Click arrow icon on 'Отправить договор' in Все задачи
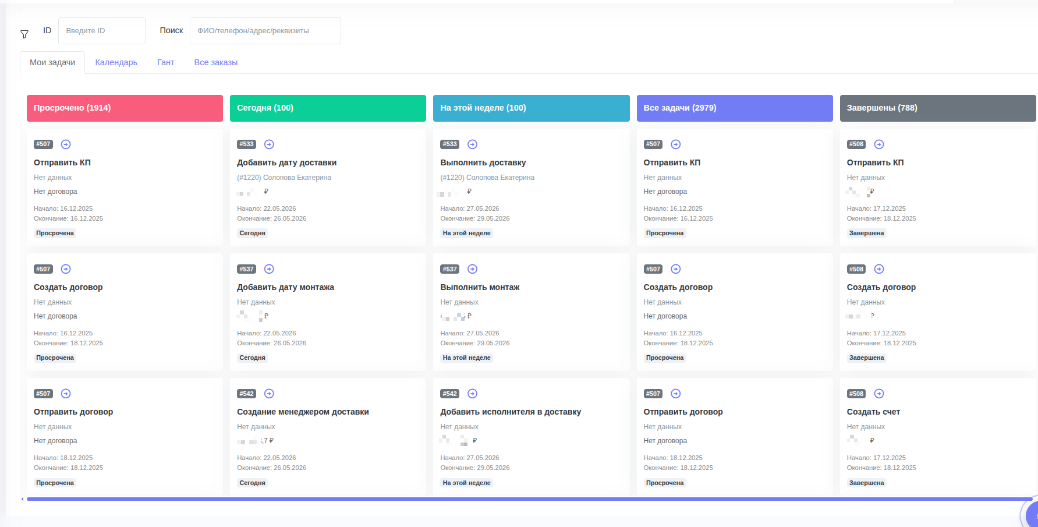The height and width of the screenshot is (527, 1038). point(676,394)
